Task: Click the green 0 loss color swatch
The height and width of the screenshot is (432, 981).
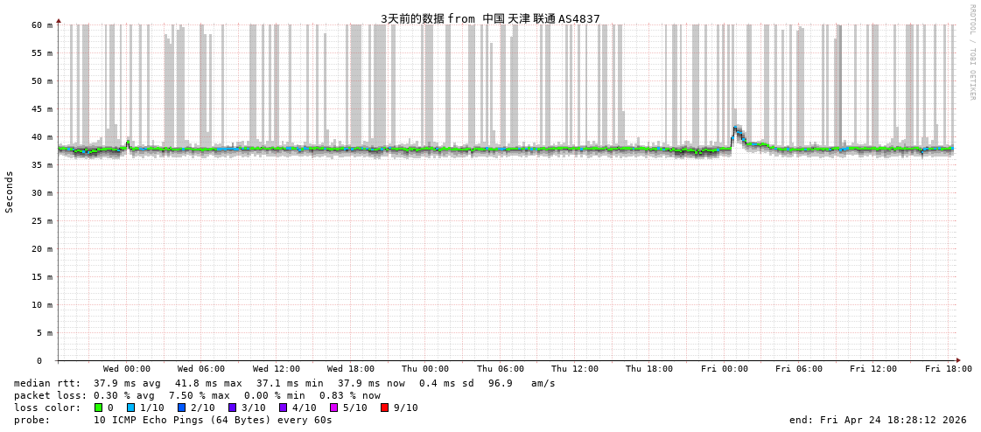Action: click(x=99, y=408)
